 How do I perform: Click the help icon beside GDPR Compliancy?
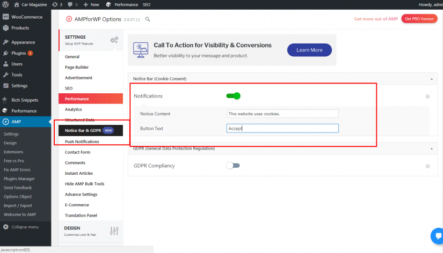coord(428,166)
